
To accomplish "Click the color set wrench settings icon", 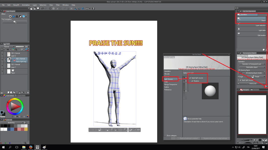I will [25, 122].
